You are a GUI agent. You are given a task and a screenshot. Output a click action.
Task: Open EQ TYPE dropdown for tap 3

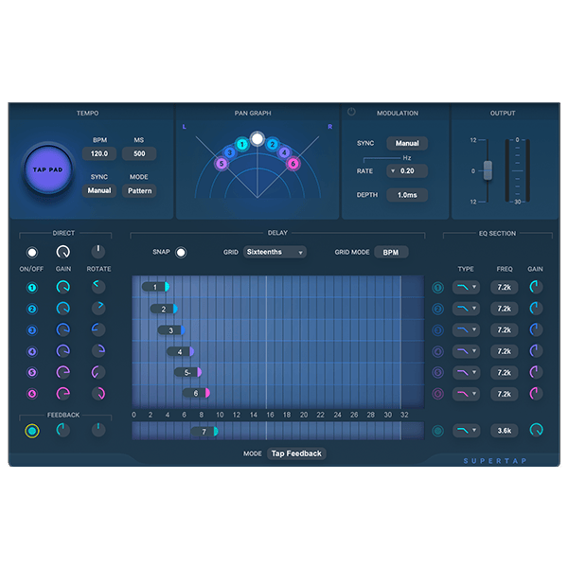click(466, 330)
